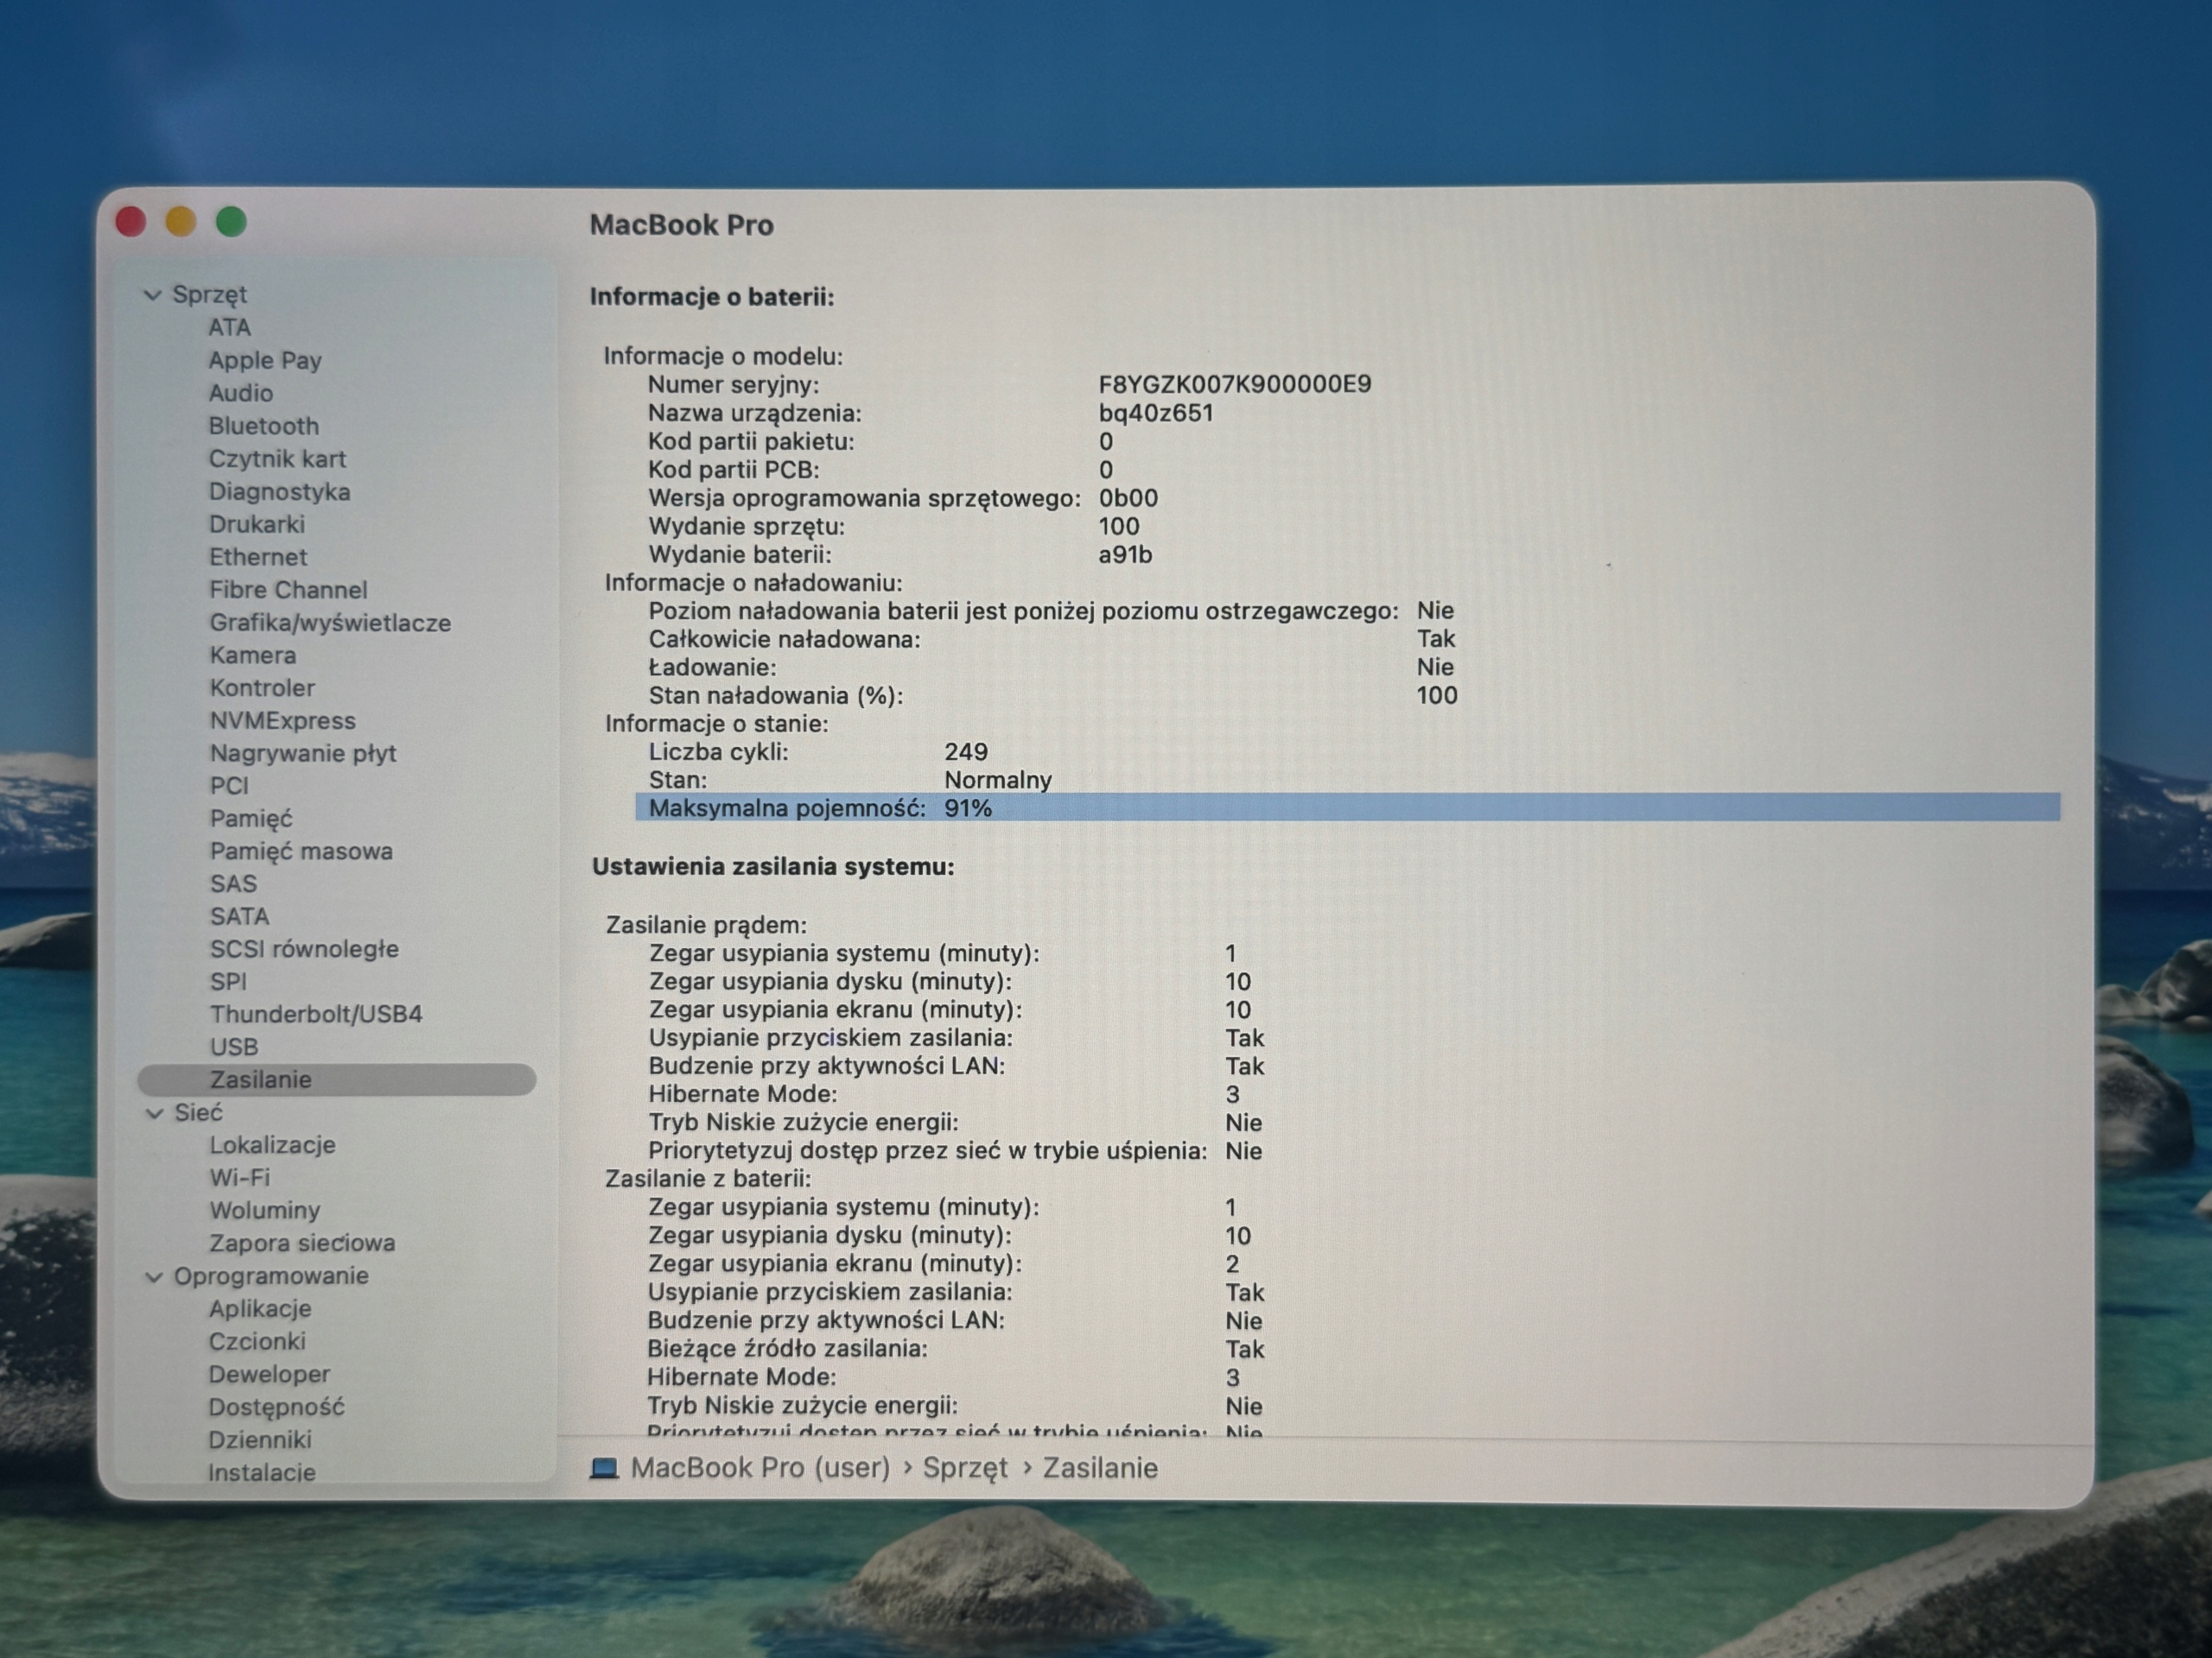Select Thunderbolt/USB4 in the sidebar
2212x1658 pixels.
(x=316, y=1014)
